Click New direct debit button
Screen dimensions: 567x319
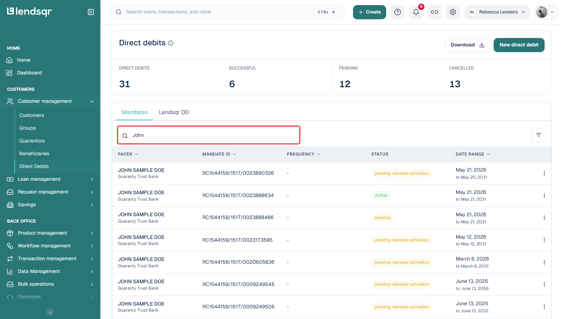tap(519, 45)
